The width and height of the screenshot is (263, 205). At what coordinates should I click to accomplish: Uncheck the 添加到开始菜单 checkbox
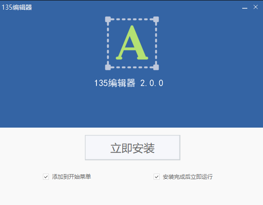pos(46,177)
